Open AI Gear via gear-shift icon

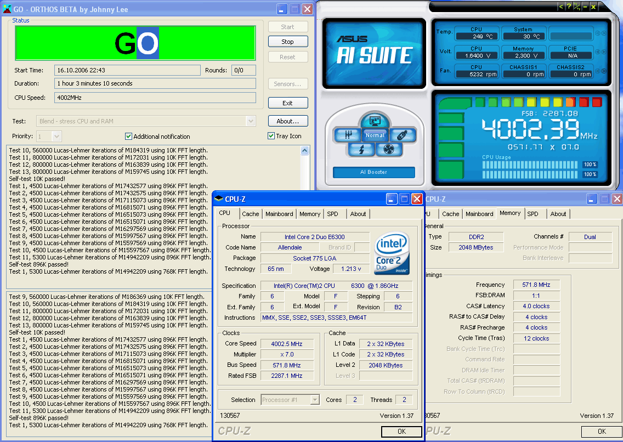pyautogui.click(x=348, y=135)
